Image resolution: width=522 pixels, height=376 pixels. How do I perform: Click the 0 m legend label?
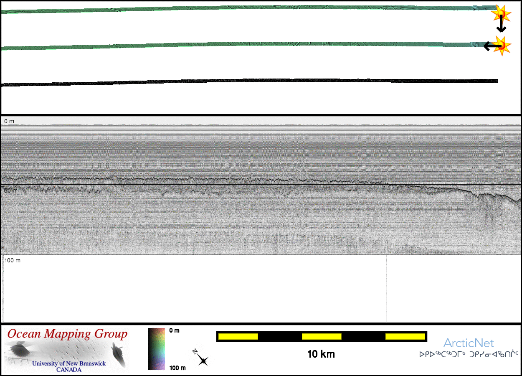point(175,330)
